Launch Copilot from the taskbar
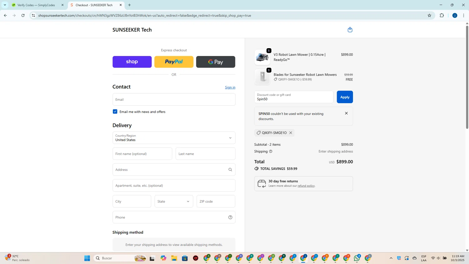Viewport: 469px width, 264px height. [163, 258]
